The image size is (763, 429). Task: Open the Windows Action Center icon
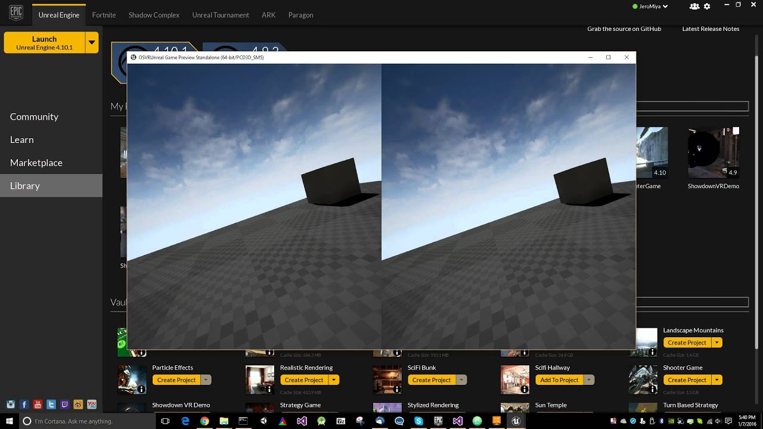[728, 421]
